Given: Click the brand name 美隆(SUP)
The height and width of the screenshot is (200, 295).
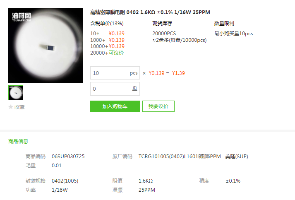Looking at the screenshot, I should pyautogui.click(x=237, y=157).
